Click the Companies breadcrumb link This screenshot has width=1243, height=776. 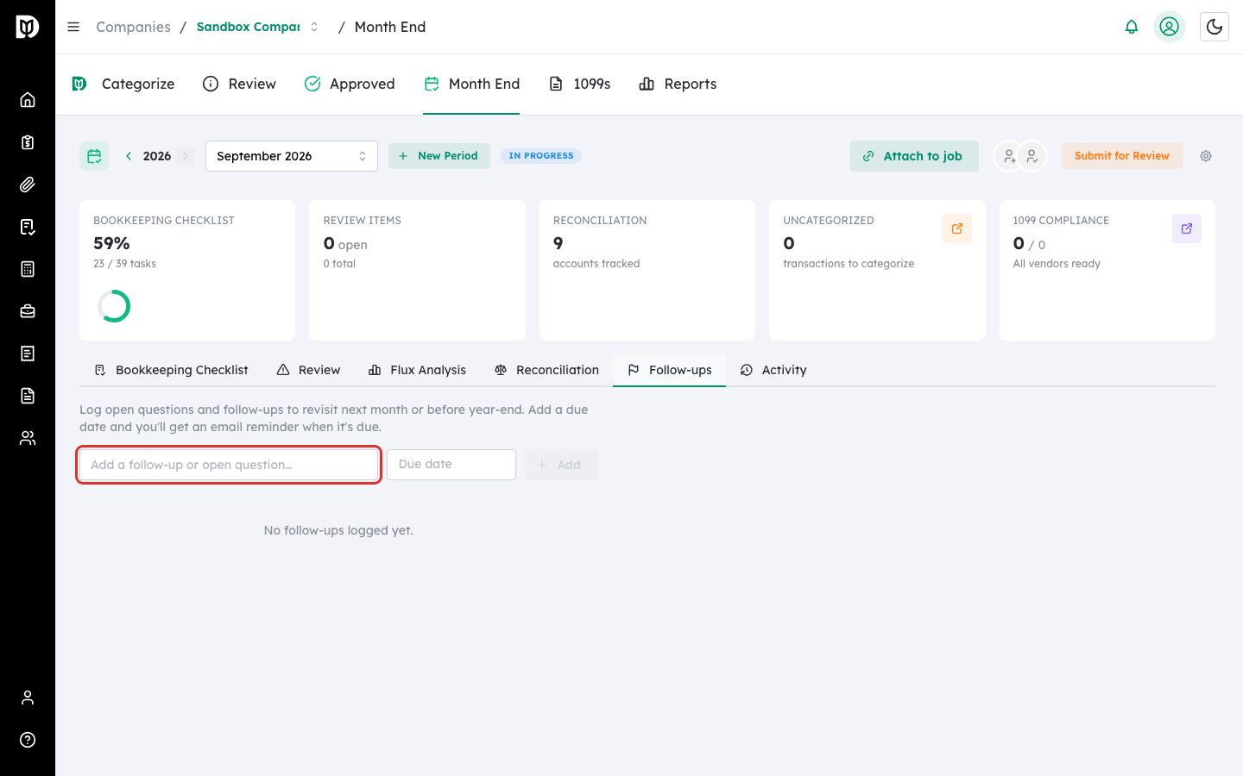pos(133,27)
